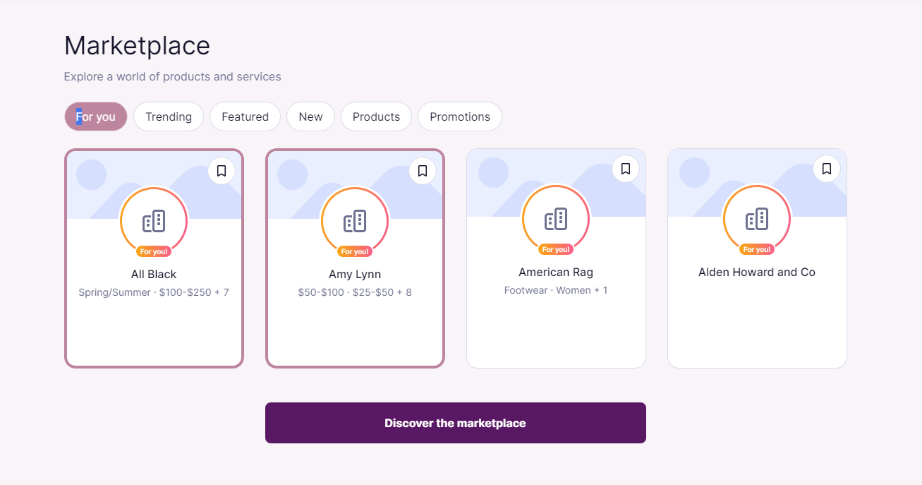Image resolution: width=922 pixels, height=485 pixels.
Task: Click the Marketplace heading
Action: 137,45
